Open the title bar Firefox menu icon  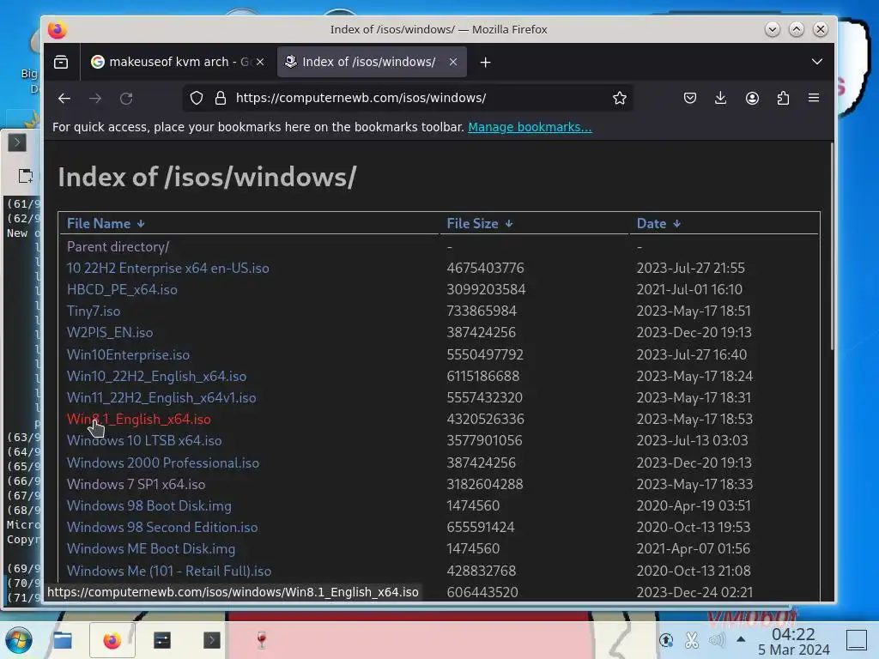tap(58, 30)
